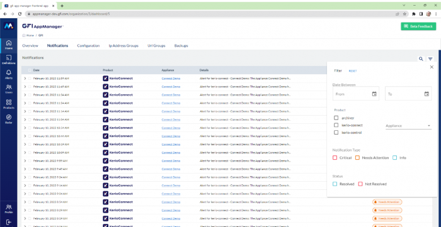Enable the Critical notification type checkbox
Viewport: 441px width, 227px height.
click(x=335, y=158)
